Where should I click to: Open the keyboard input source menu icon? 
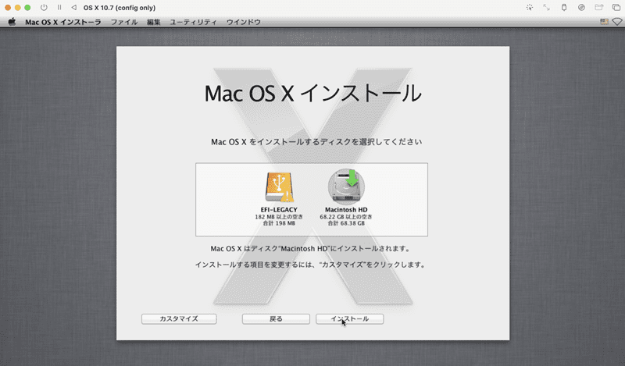604,22
